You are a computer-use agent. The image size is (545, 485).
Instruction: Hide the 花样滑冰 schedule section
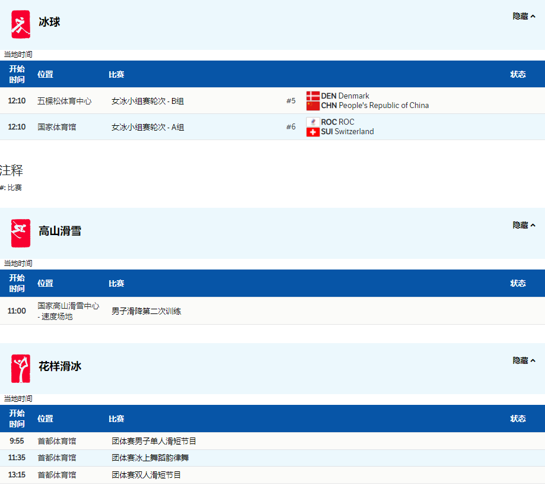(524, 361)
